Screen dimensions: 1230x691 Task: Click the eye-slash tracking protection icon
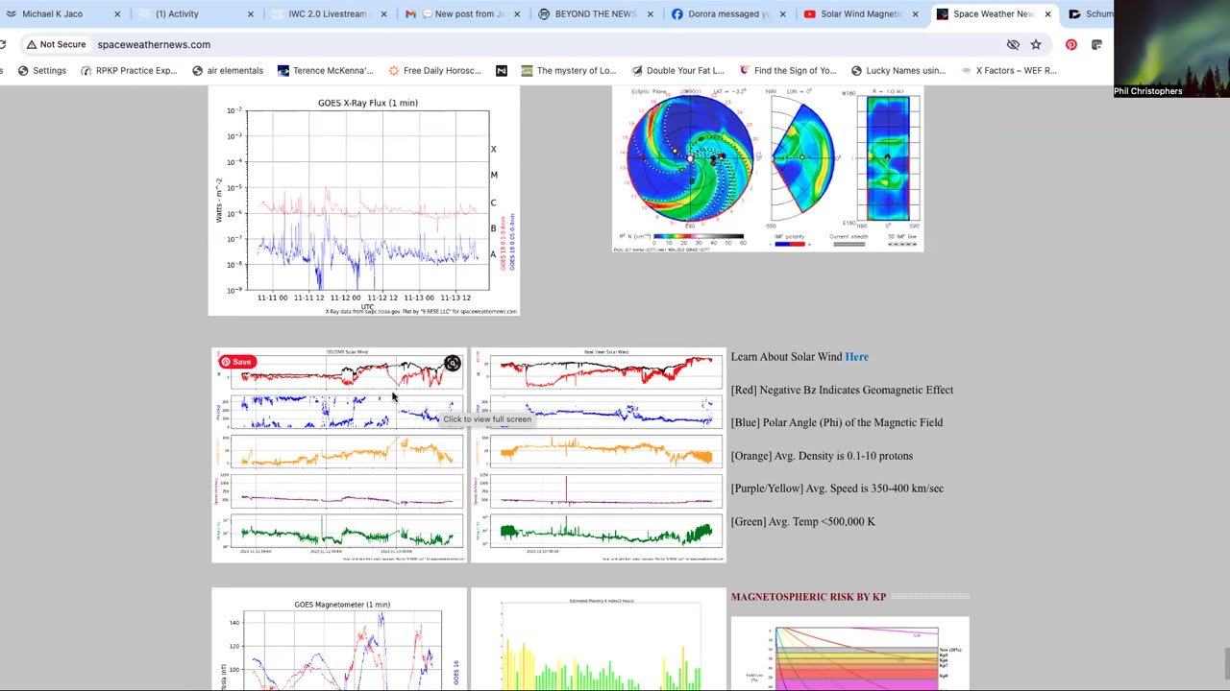(x=1013, y=44)
